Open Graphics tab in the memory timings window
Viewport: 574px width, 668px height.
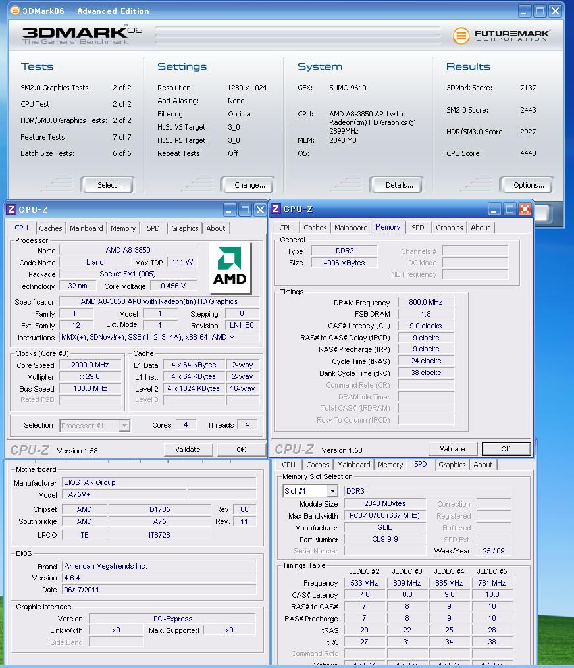click(449, 228)
